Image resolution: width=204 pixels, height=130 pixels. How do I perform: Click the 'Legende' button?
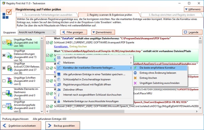click(192, 32)
